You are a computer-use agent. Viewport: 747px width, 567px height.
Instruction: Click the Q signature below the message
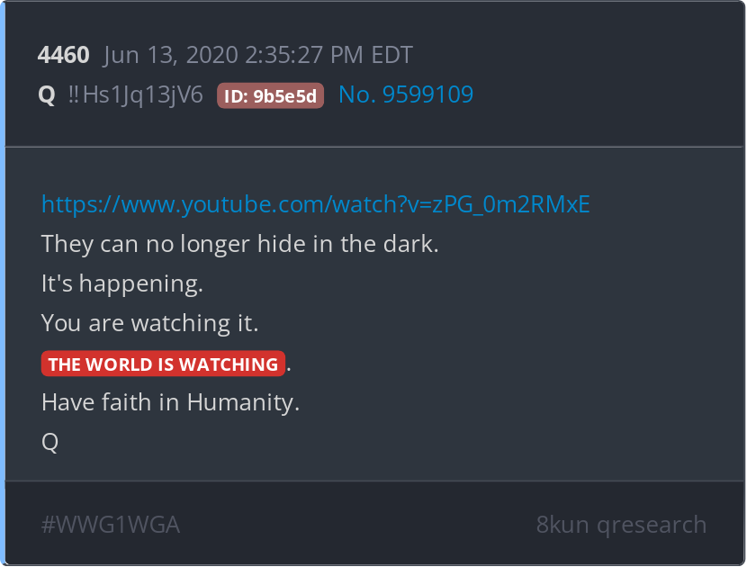point(50,443)
